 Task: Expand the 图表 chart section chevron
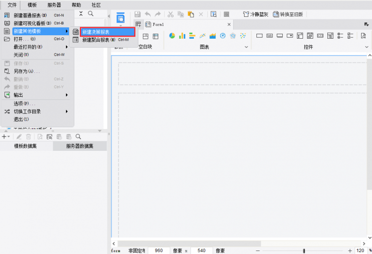[x=246, y=47]
